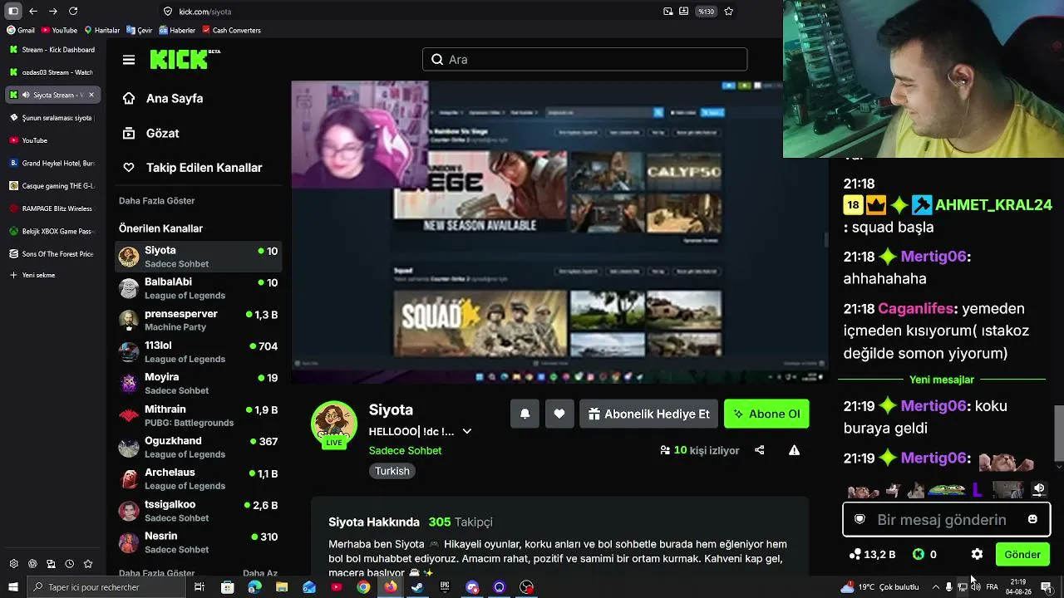Click the Abone Ol subscribe button
The image size is (1064, 598).
(766, 414)
